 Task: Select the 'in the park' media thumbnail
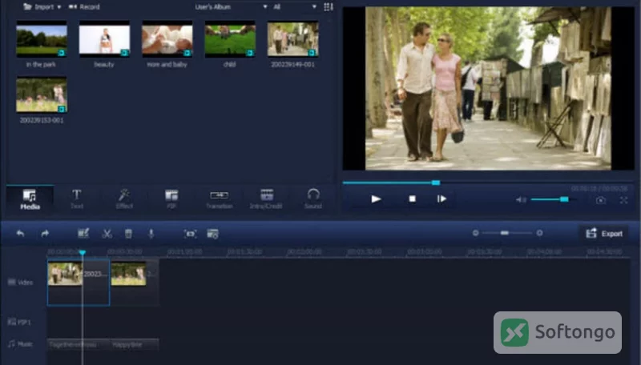click(x=42, y=39)
